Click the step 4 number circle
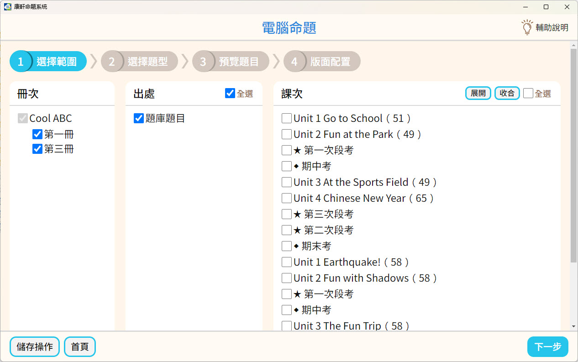The height and width of the screenshot is (362, 578). click(294, 62)
